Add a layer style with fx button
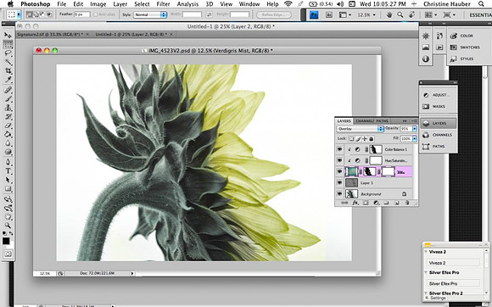492x307 pixels. click(x=355, y=203)
